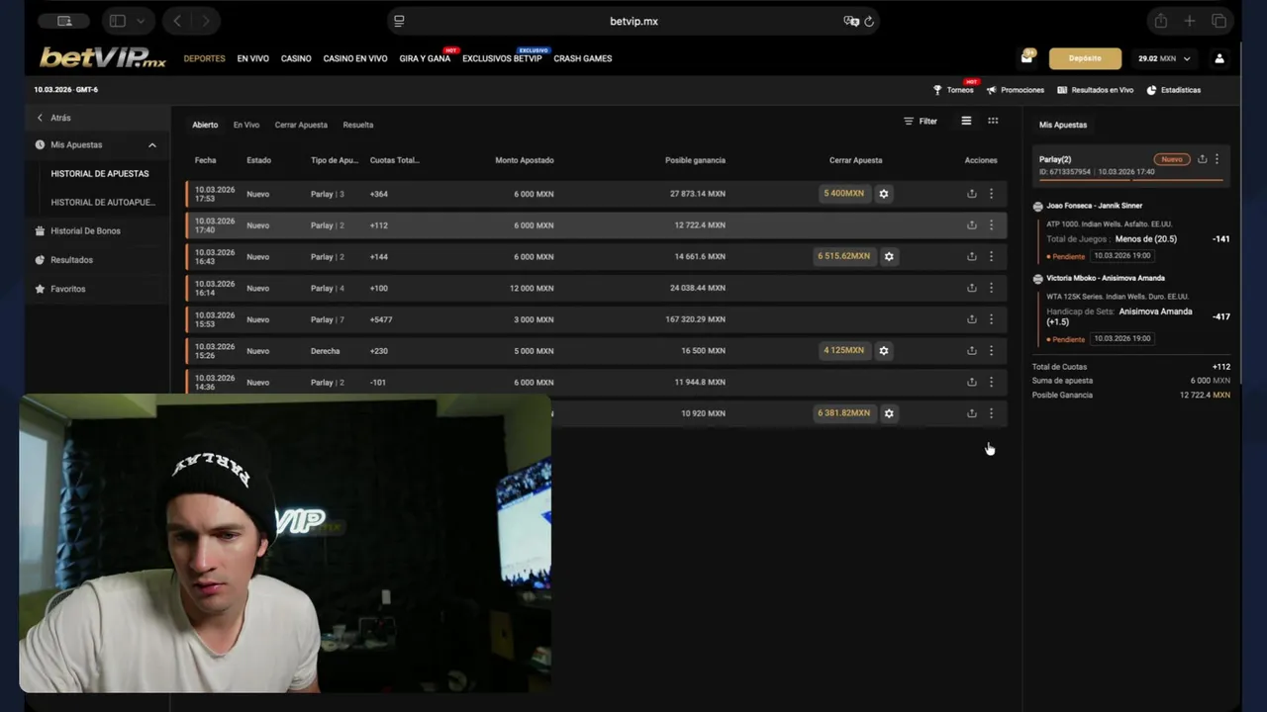The image size is (1267, 712).
Task: Switch to the Resuelta tab
Action: (x=358, y=125)
